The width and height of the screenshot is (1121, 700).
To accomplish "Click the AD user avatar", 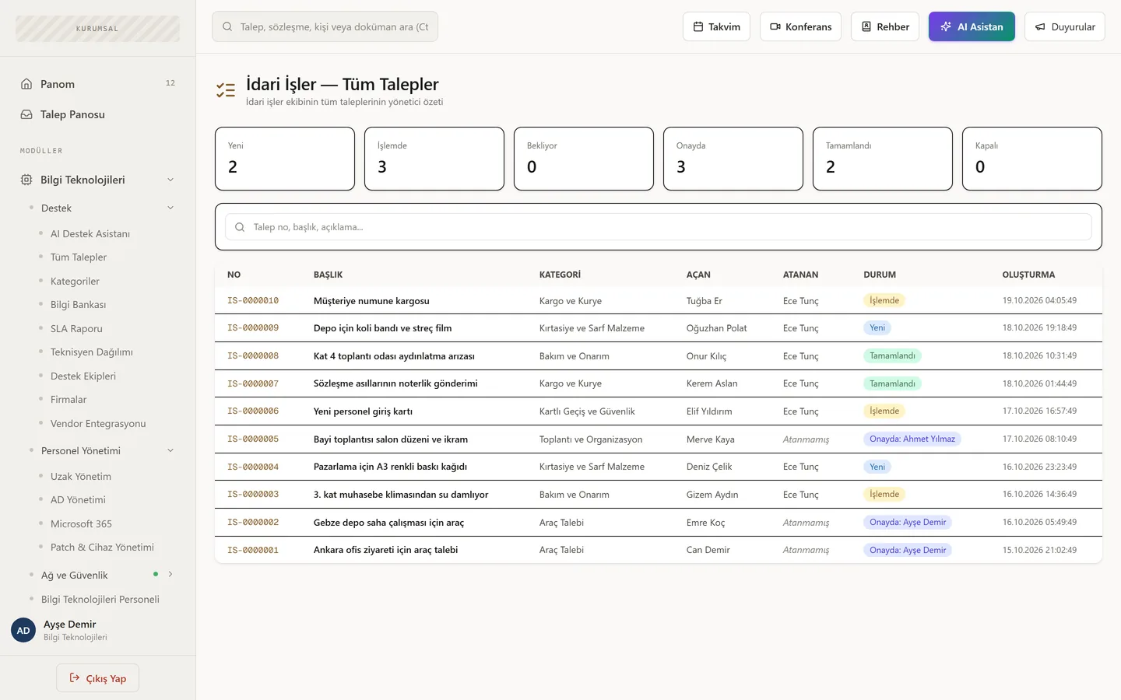I will pos(23,630).
